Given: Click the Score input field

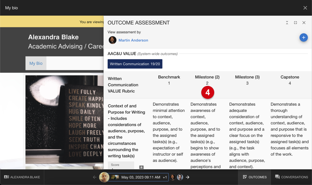Looking at the screenshot, I should [x=121, y=165].
